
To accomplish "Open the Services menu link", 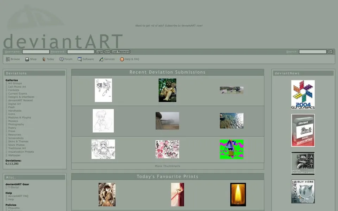I will pyautogui.click(x=109, y=59).
